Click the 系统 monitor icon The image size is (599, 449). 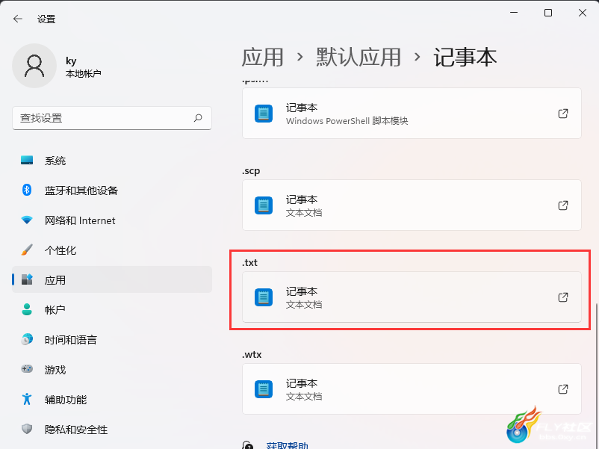pos(27,160)
